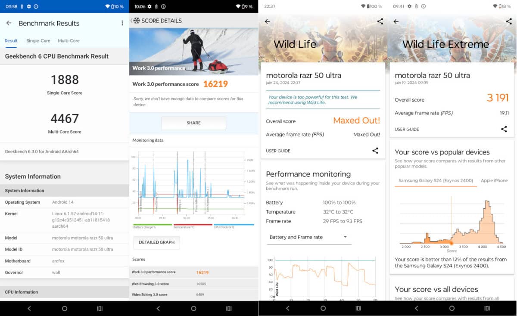Go back from Benchmark Results screen
517x316 pixels.
coord(9,23)
